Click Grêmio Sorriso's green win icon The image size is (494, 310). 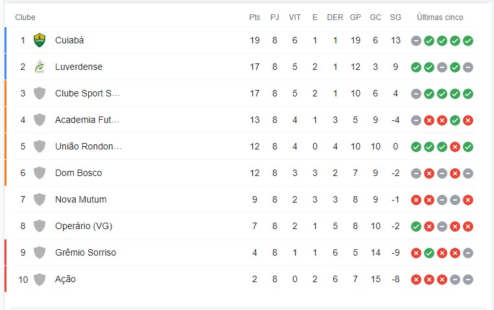pos(429,253)
